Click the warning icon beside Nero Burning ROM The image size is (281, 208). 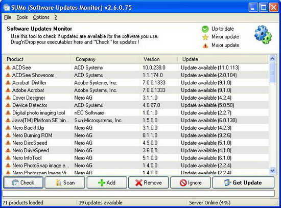coord(8,135)
